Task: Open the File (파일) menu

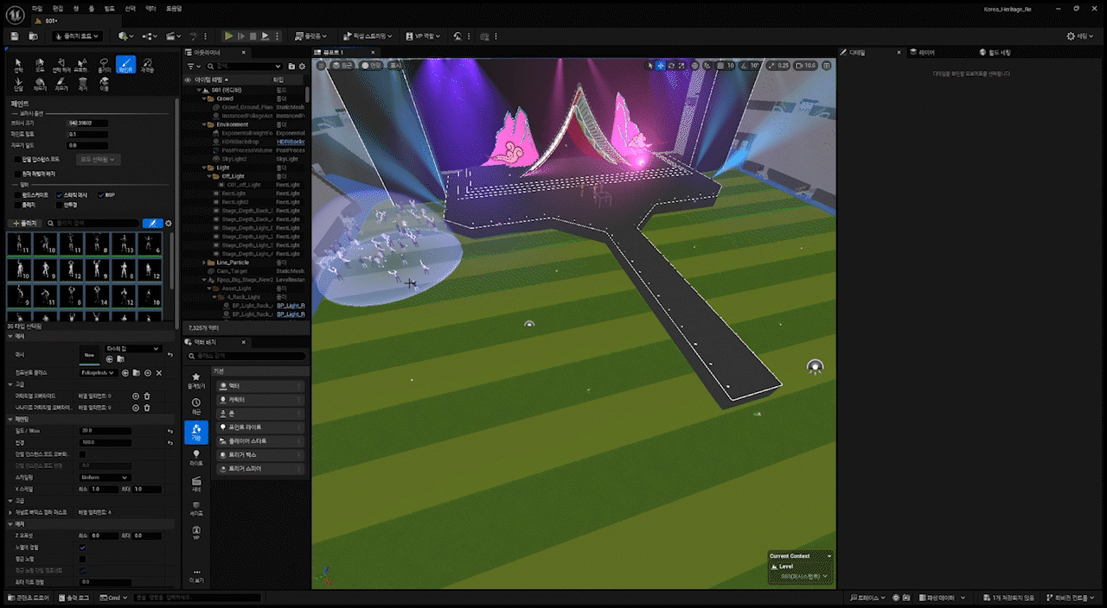Action: click(x=37, y=8)
